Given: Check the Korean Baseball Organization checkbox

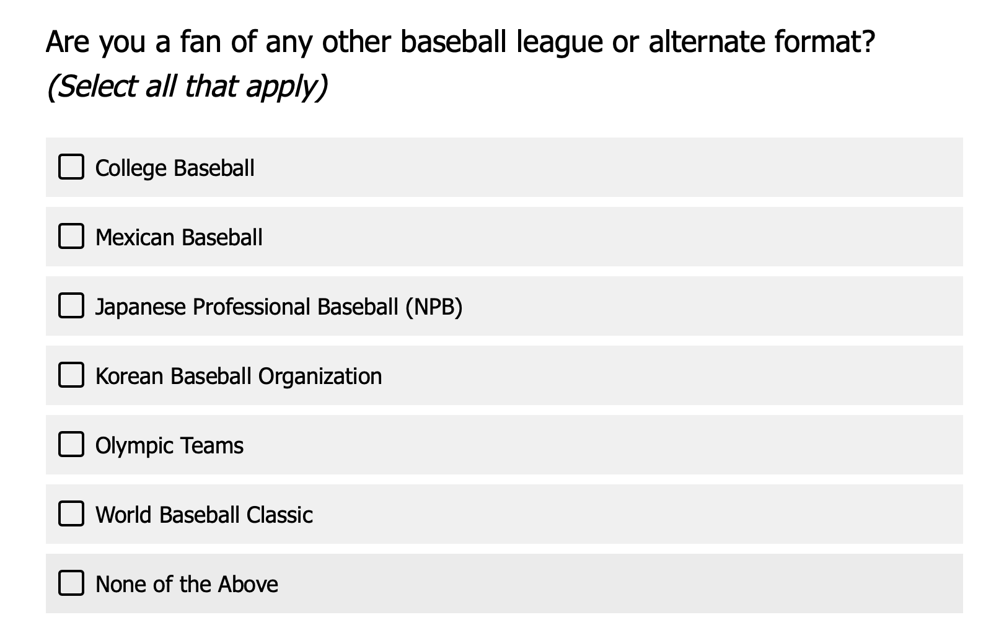Looking at the screenshot, I should click(70, 375).
